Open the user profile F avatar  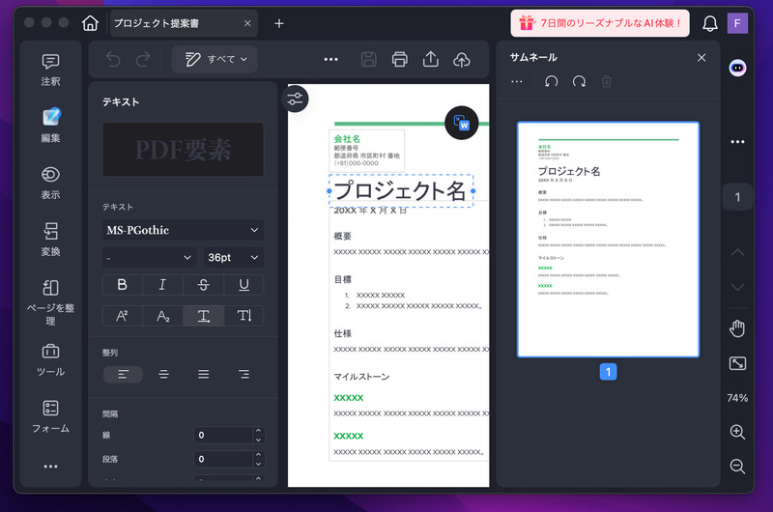click(x=737, y=23)
